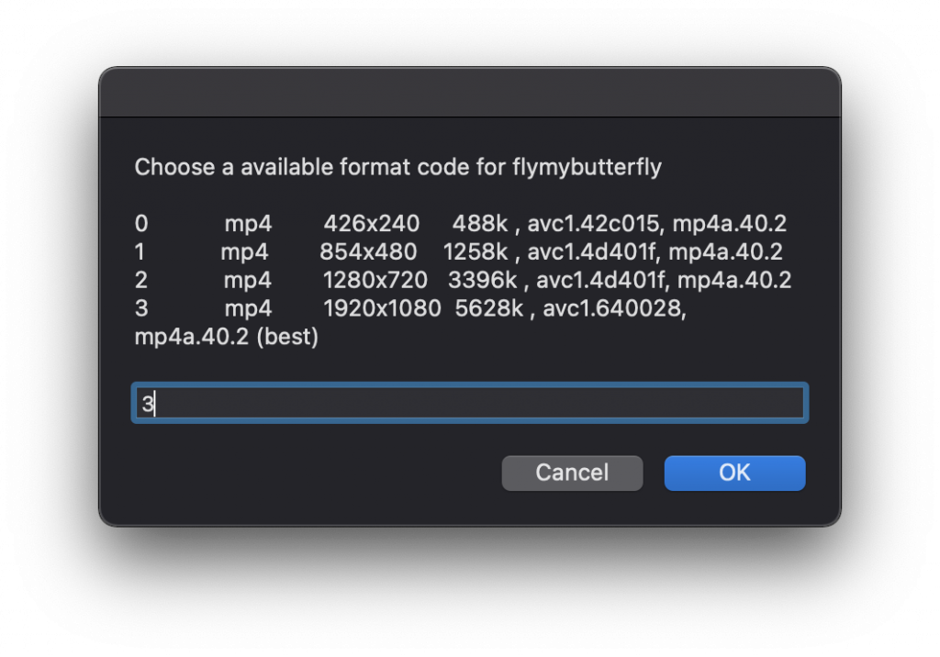The image size is (940, 657).
Task: Select the 854x480 resolution text
Action: point(368,252)
